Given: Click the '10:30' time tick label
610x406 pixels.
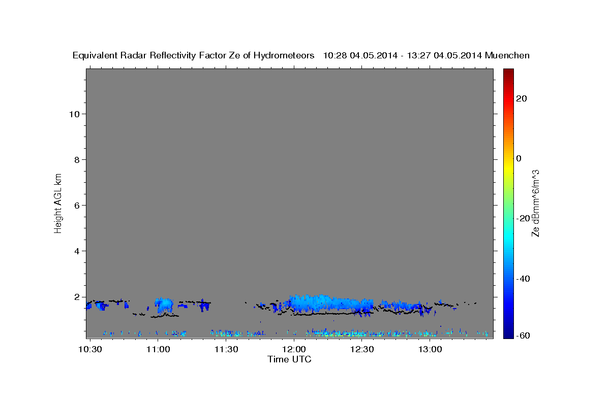Looking at the screenshot, I should click(90, 349).
